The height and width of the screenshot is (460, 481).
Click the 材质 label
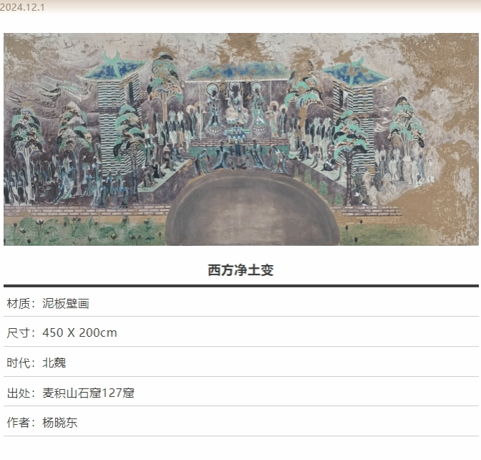pos(19,304)
